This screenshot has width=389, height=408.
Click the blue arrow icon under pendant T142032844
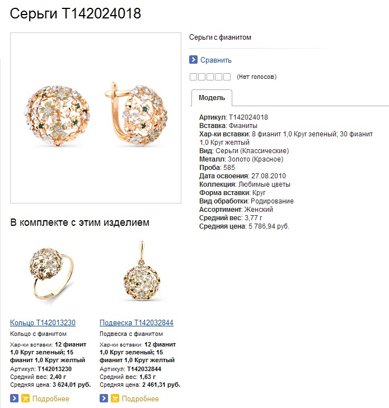104,398
